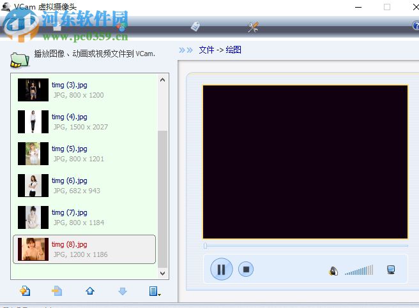The width and height of the screenshot is (419, 308).
Task: Click the playback seek bar
Action: [x=305, y=246]
